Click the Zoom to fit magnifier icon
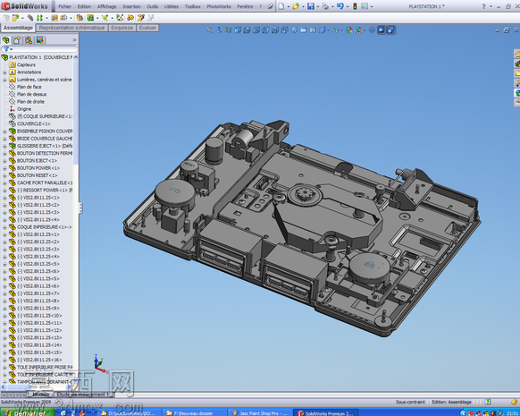The height and width of the screenshot is (416, 520). point(209,30)
